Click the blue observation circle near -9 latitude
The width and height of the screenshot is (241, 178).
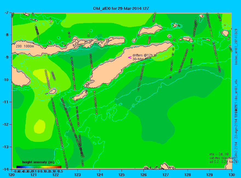[72, 58]
